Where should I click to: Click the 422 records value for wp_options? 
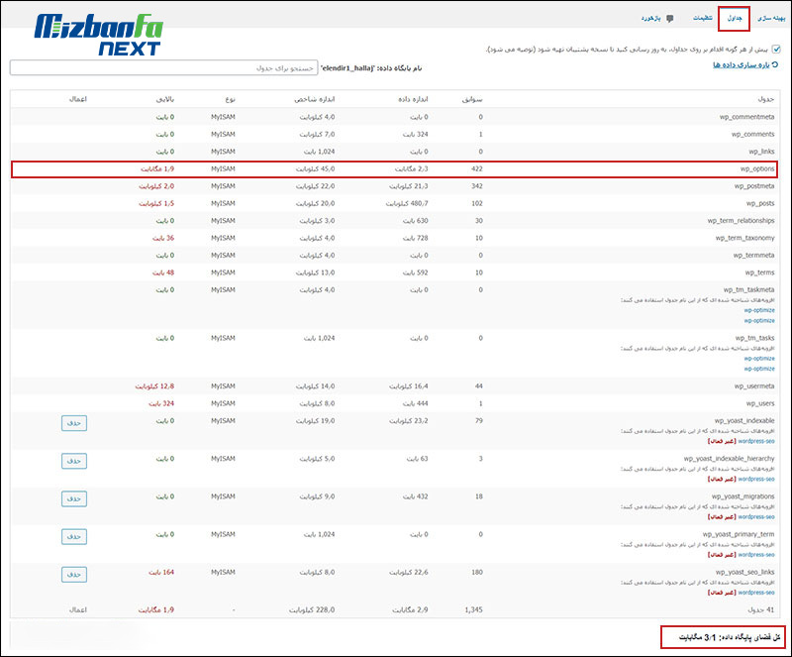(477, 168)
